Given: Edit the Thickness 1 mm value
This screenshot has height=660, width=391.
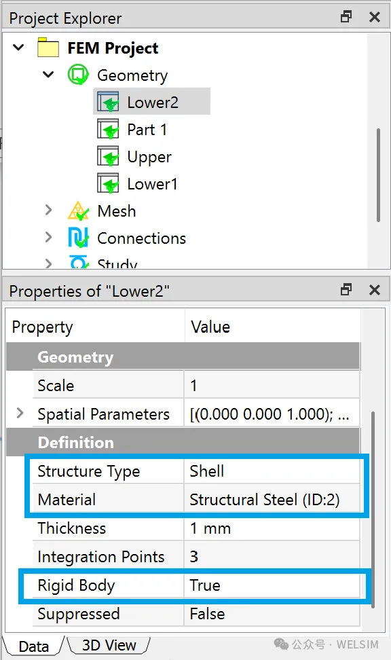Looking at the screenshot, I should 272,528.
